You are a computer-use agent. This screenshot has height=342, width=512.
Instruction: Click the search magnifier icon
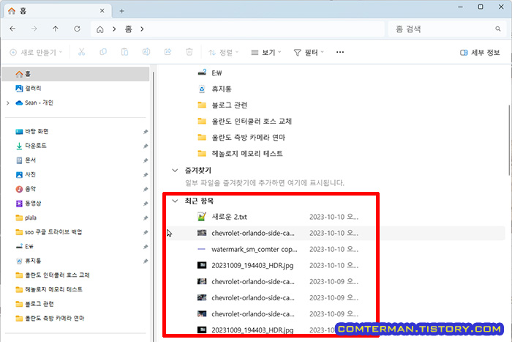point(497,29)
